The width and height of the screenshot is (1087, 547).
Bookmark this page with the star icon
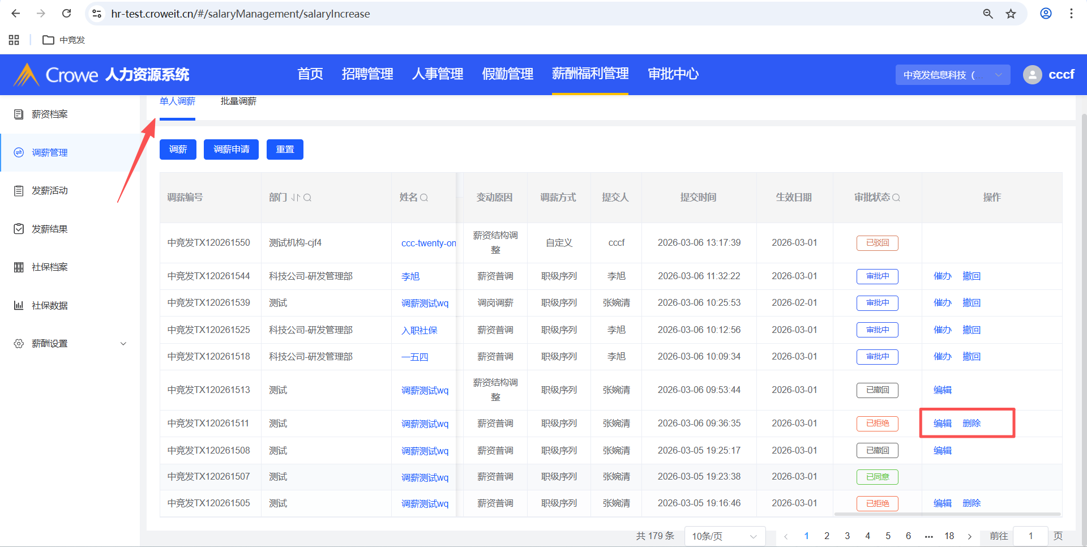click(1011, 14)
